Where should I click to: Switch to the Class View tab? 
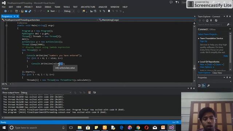coord(217,73)
